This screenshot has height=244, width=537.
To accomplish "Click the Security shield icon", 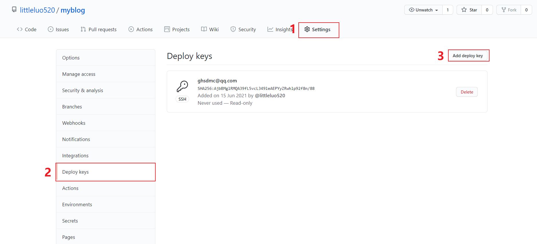I will pyautogui.click(x=233, y=29).
